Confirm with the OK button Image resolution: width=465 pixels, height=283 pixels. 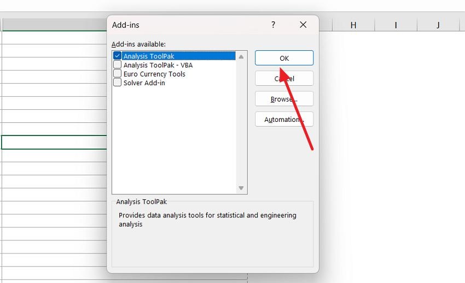[284, 58]
